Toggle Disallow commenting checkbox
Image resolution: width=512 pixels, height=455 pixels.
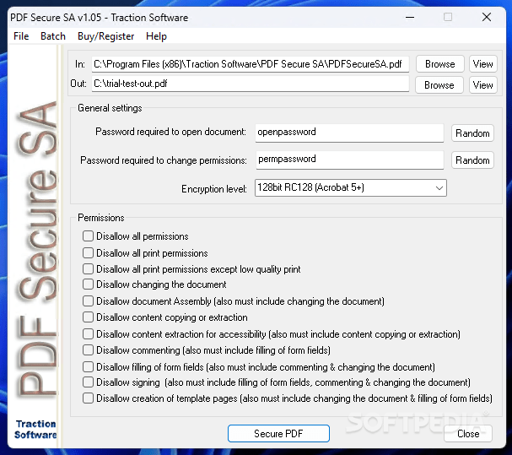tap(88, 349)
